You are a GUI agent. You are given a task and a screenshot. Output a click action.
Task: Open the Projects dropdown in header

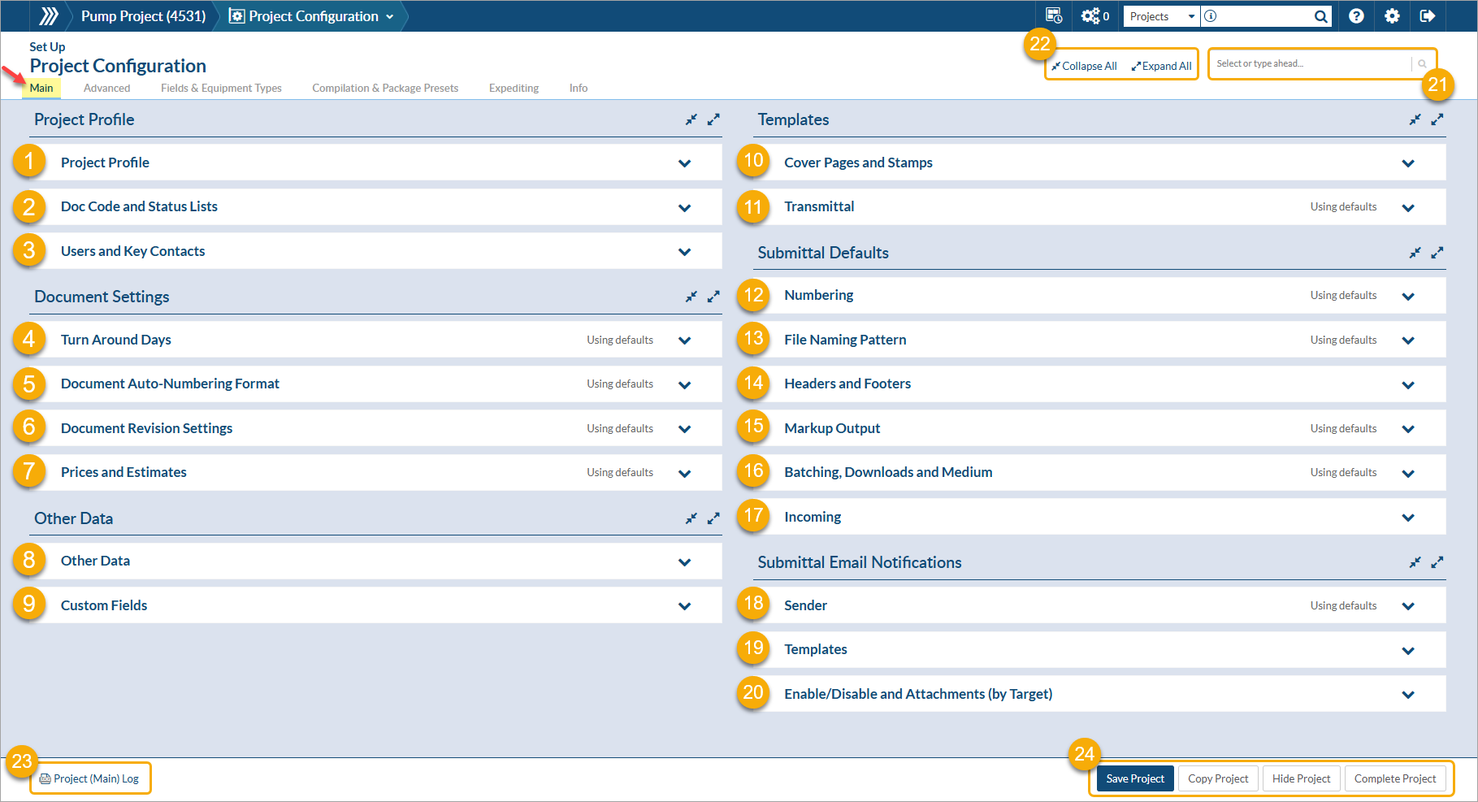coord(1162,16)
